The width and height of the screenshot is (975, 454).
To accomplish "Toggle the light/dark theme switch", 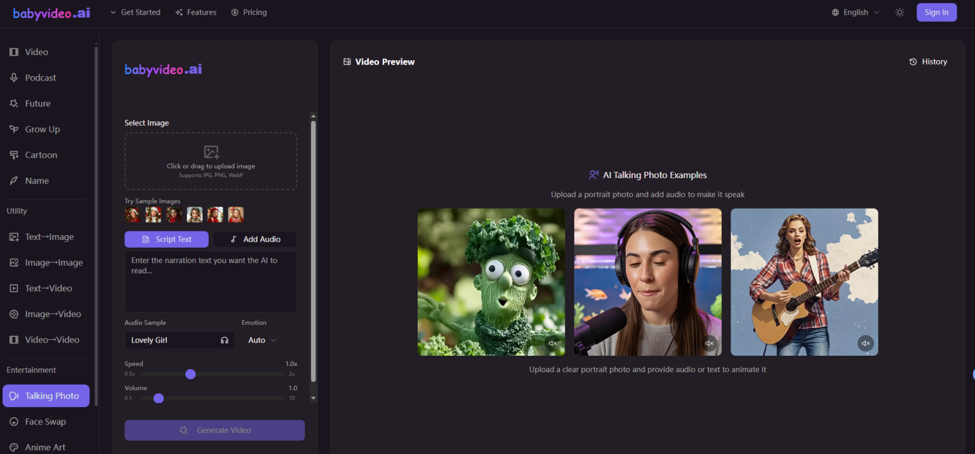I will [x=899, y=12].
